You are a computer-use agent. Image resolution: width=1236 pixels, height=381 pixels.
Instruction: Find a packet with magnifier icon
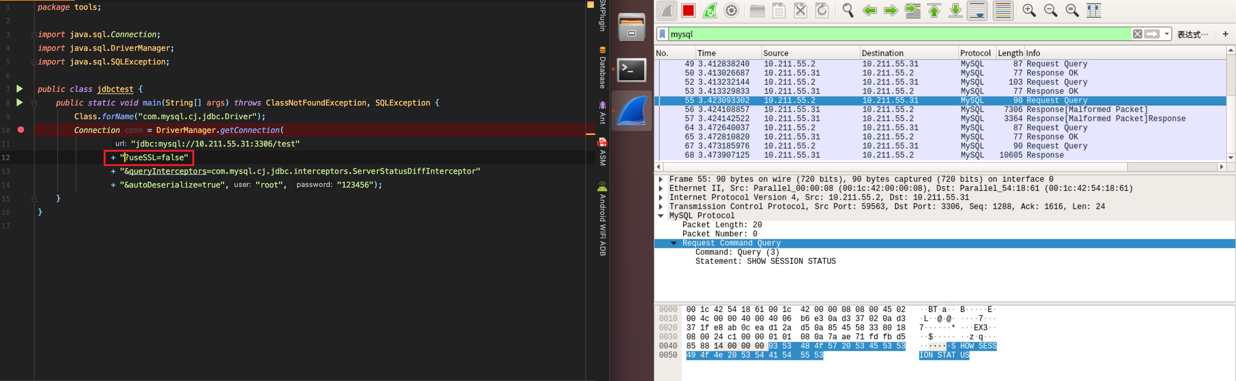click(x=848, y=10)
